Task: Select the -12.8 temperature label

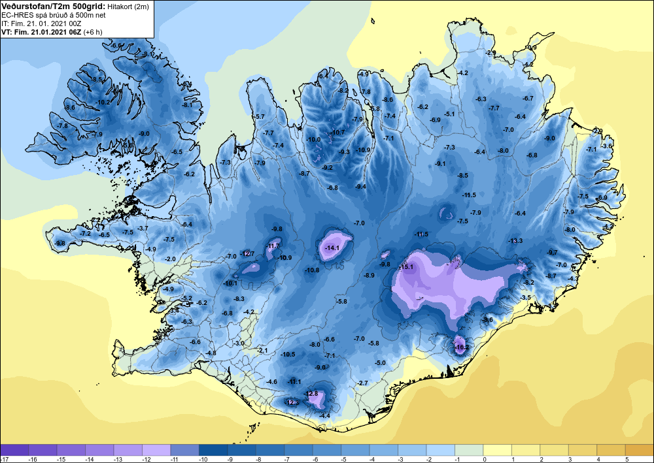Action: pos(311,394)
